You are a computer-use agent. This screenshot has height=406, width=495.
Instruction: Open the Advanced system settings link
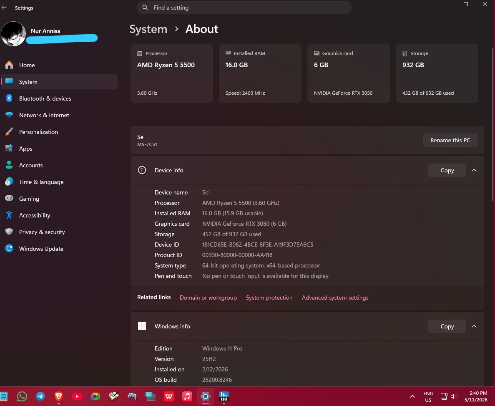point(335,298)
